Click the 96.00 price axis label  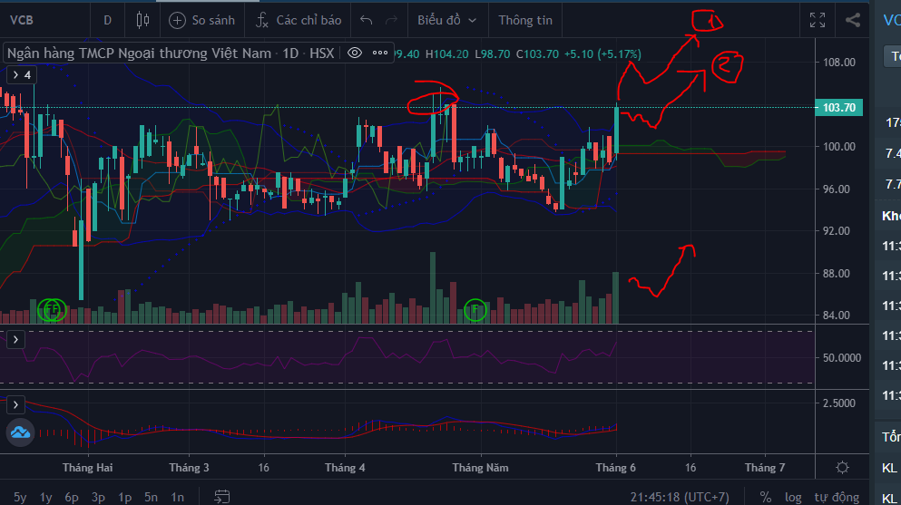pyautogui.click(x=836, y=189)
